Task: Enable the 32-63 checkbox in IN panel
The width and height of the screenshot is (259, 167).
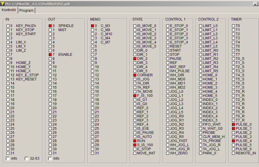Action: click(26, 158)
